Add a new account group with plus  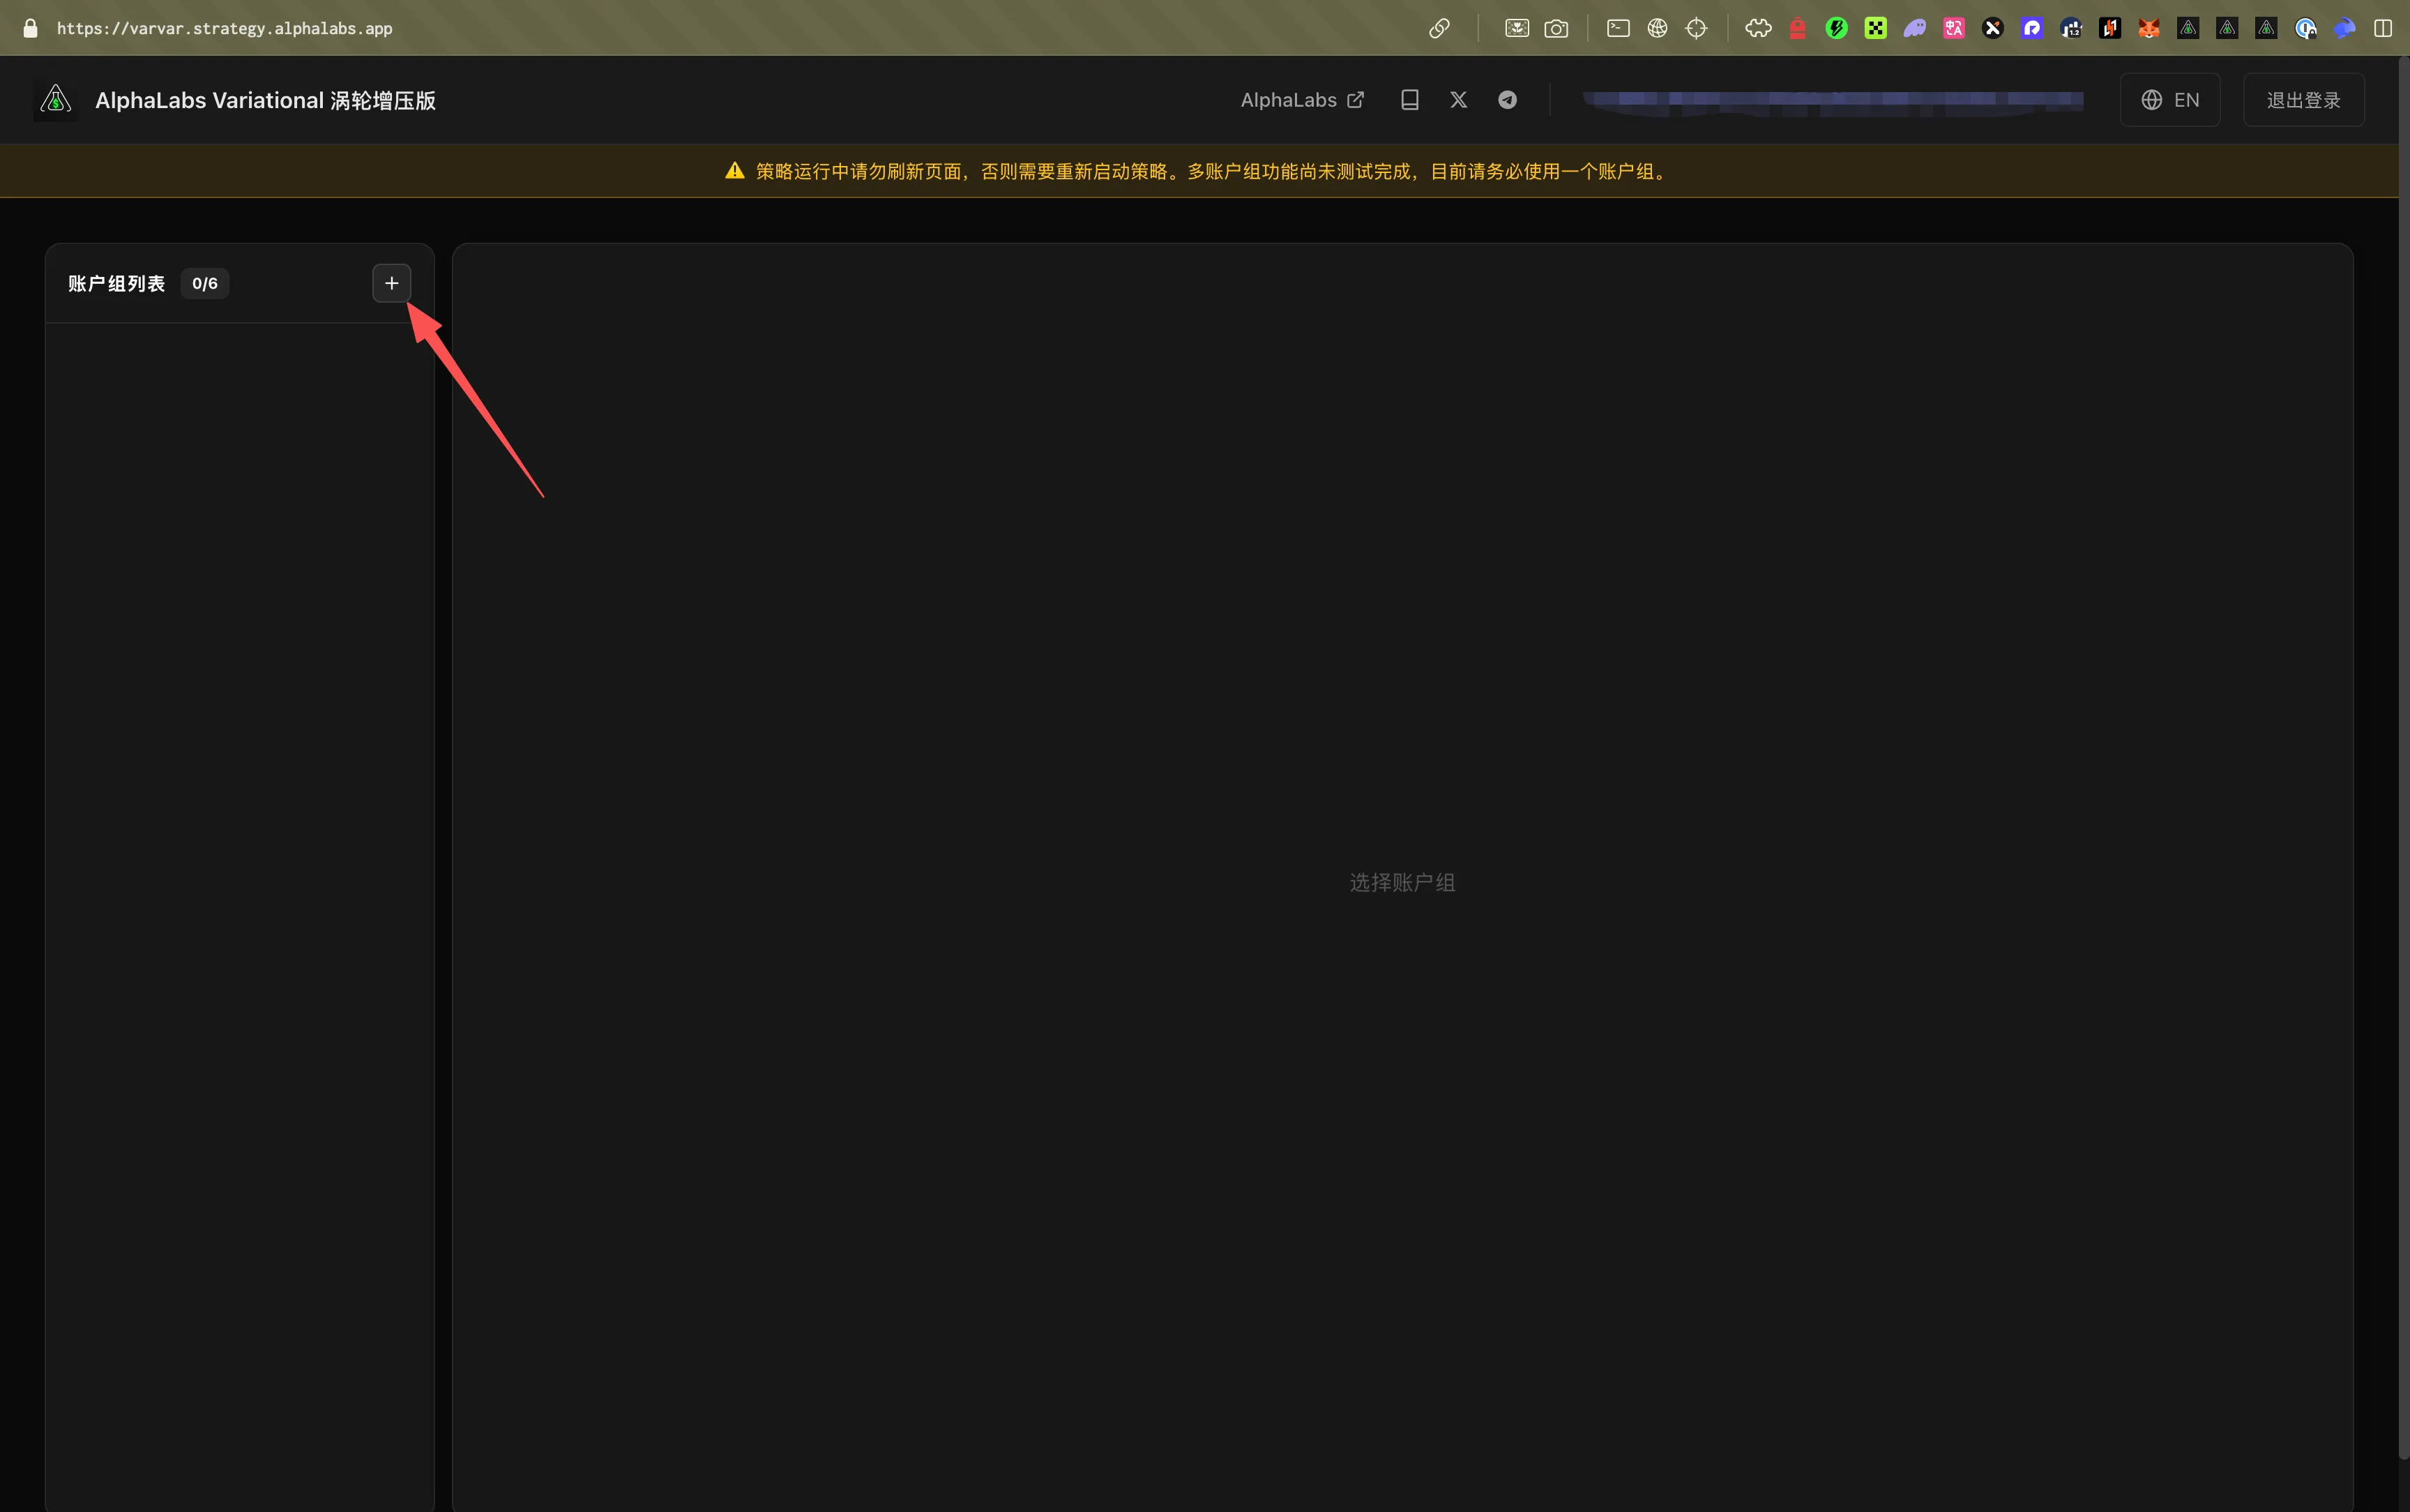point(391,283)
